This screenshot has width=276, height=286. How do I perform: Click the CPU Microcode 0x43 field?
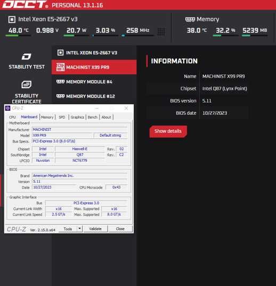117,187
